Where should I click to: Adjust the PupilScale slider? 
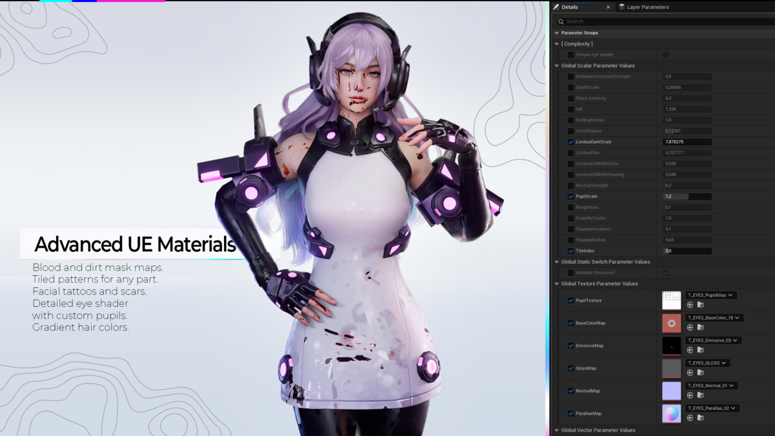pos(686,196)
